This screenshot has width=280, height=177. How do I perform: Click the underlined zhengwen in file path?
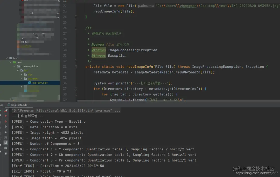[188, 6]
